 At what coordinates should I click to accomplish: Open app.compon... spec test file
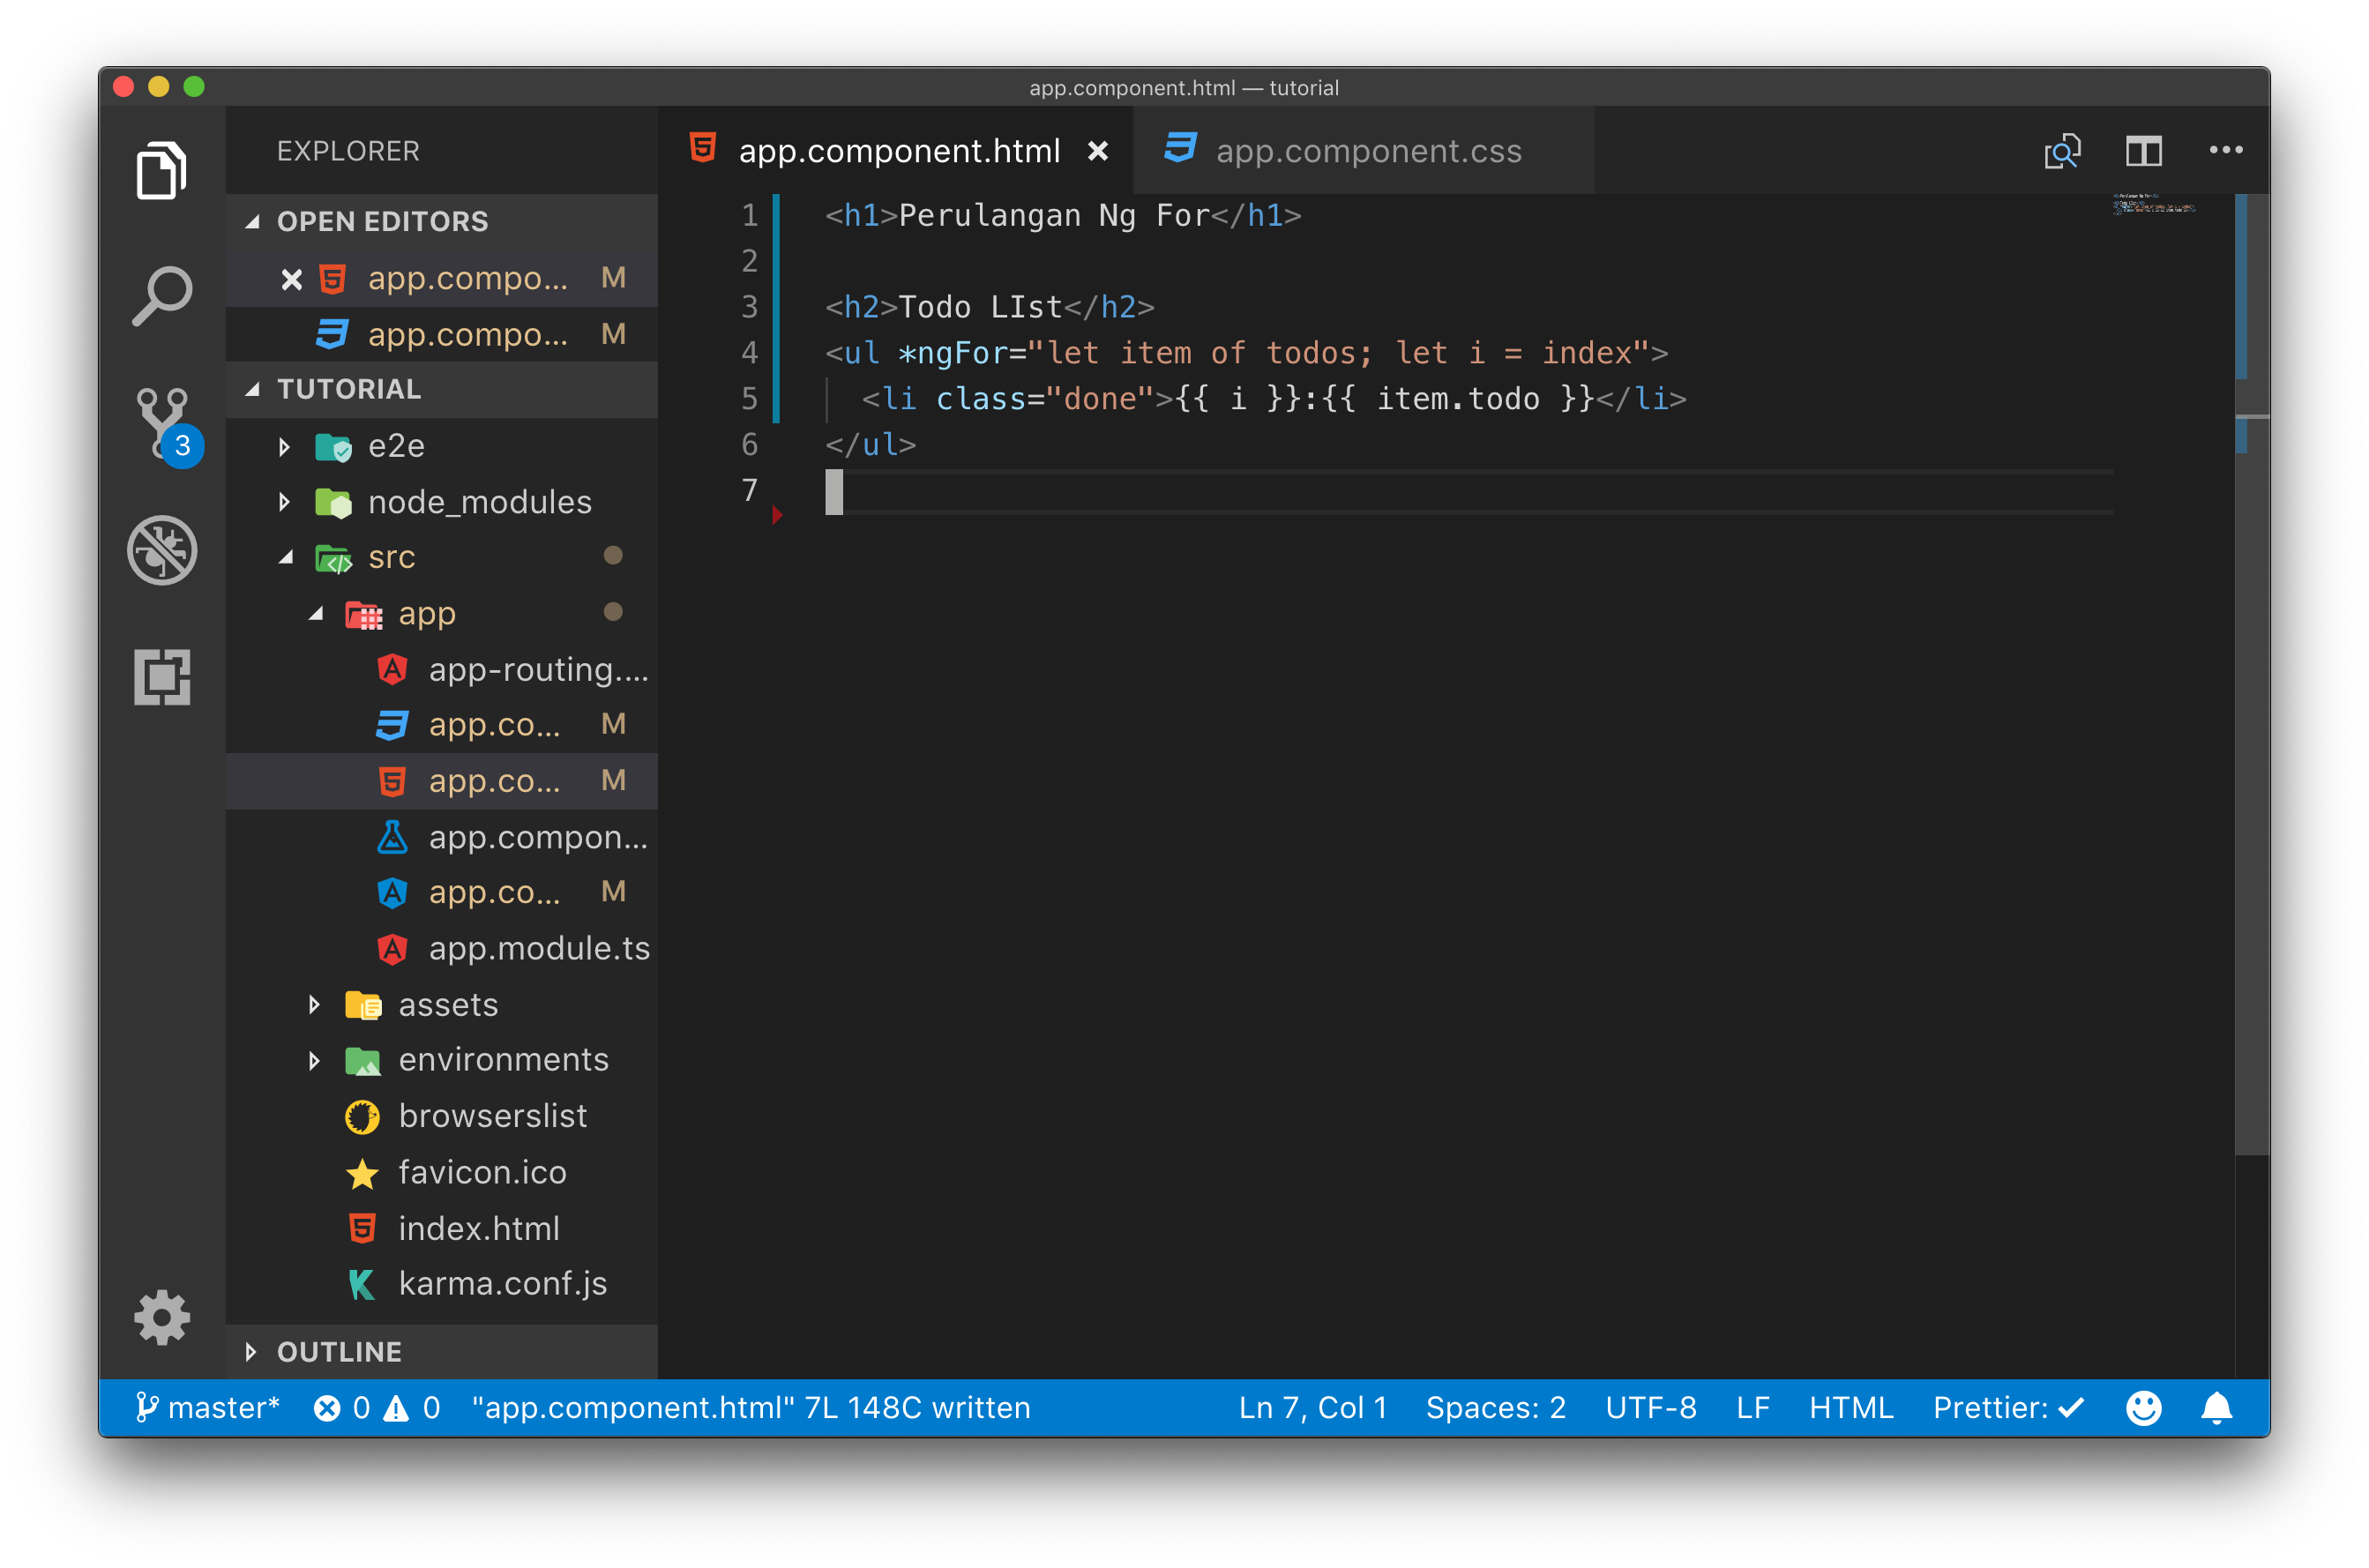[x=442, y=837]
